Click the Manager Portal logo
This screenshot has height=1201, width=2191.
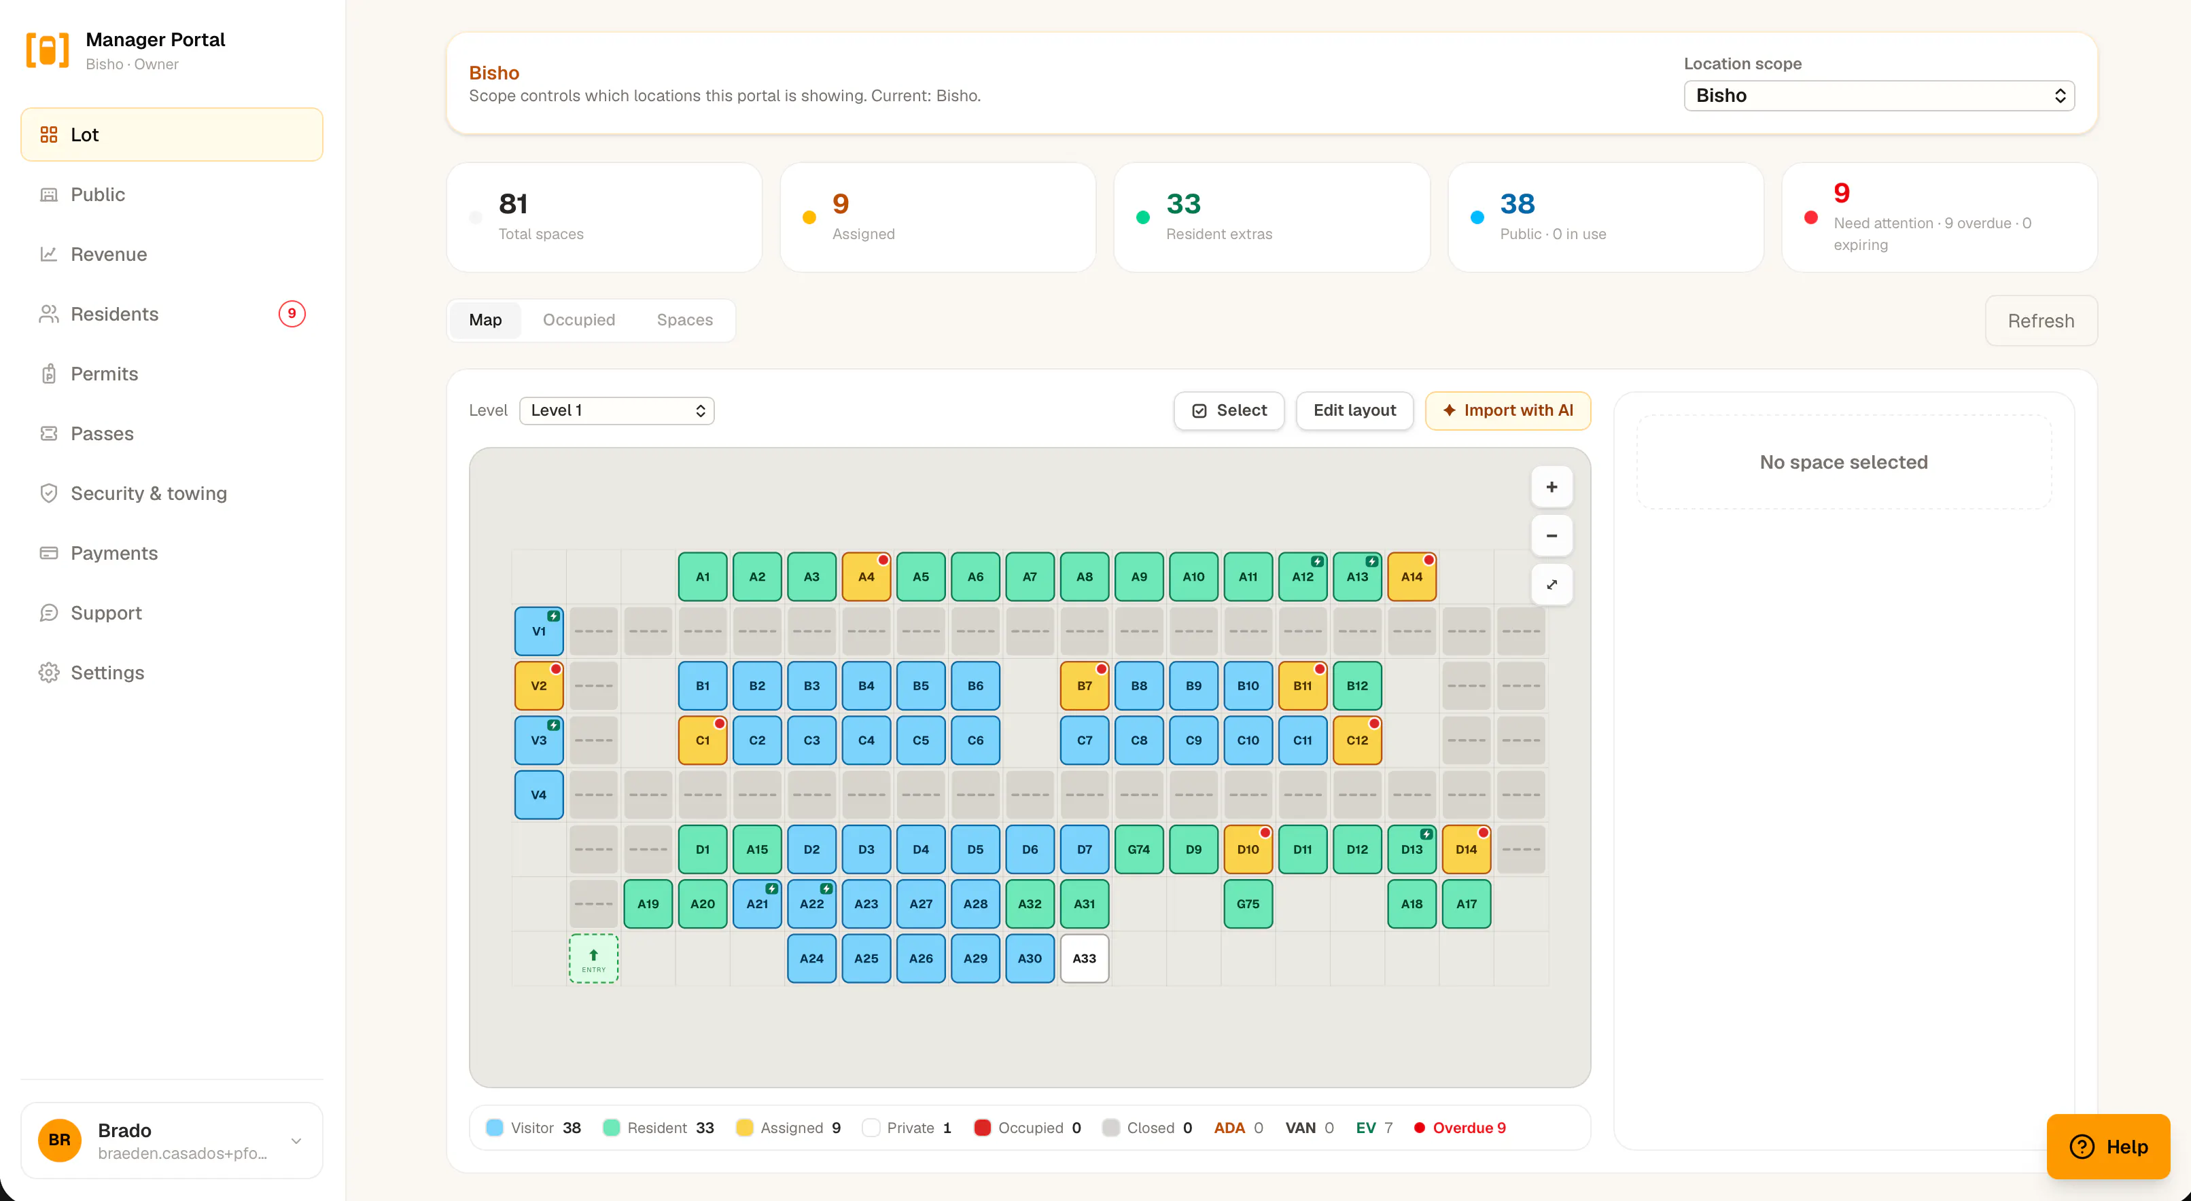click(48, 50)
